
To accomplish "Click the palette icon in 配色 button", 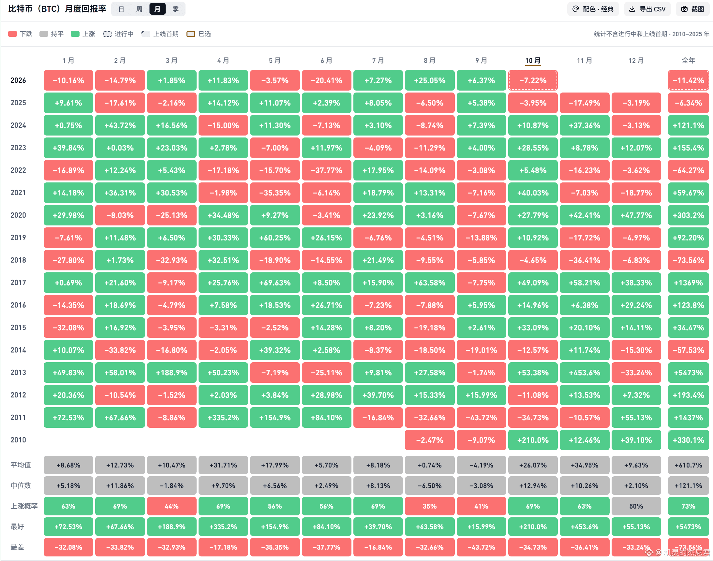I will coord(576,9).
